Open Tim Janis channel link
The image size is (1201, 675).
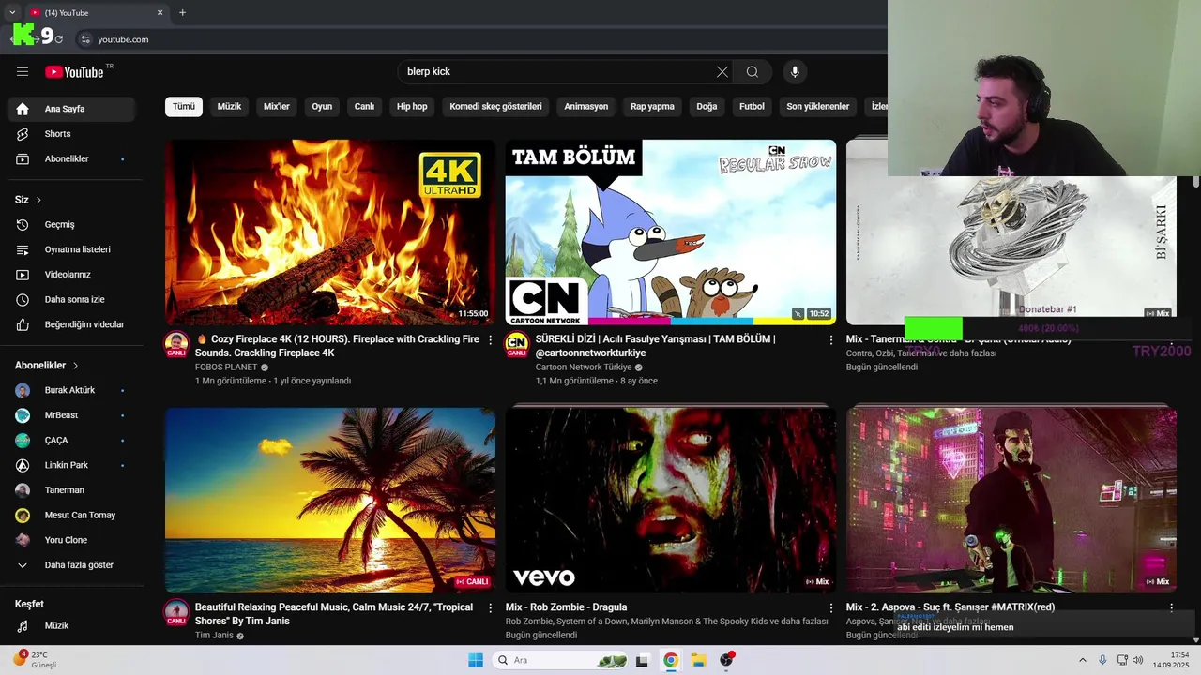pyautogui.click(x=214, y=636)
